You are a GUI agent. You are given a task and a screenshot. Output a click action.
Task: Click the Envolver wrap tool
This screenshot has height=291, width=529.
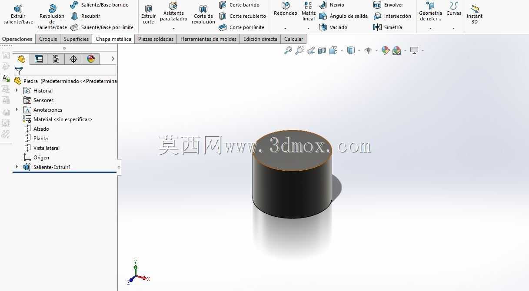pos(388,5)
